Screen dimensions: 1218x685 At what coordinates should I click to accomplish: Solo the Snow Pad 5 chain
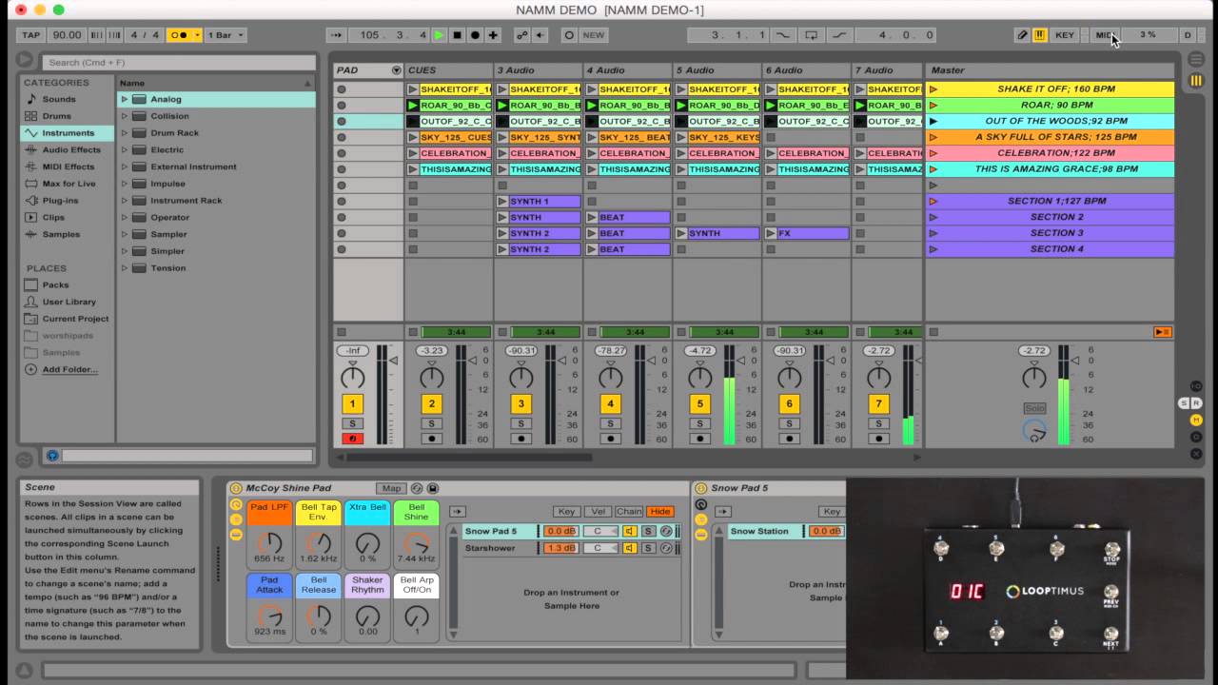coord(648,531)
